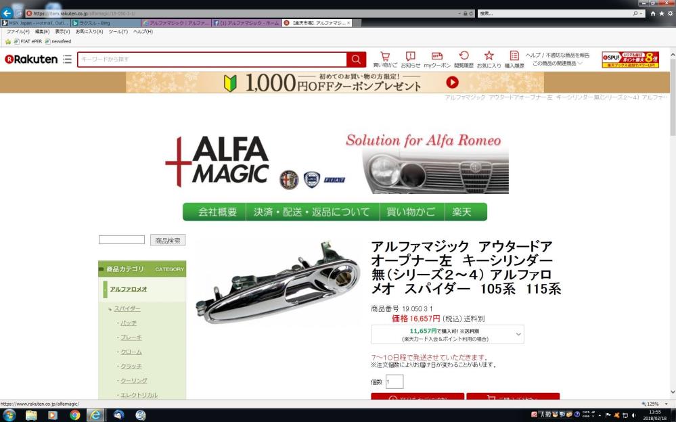Expand この商品の関連商品 dropdown
Image resolution: width=676 pixels, height=422 pixels.
[x=557, y=64]
